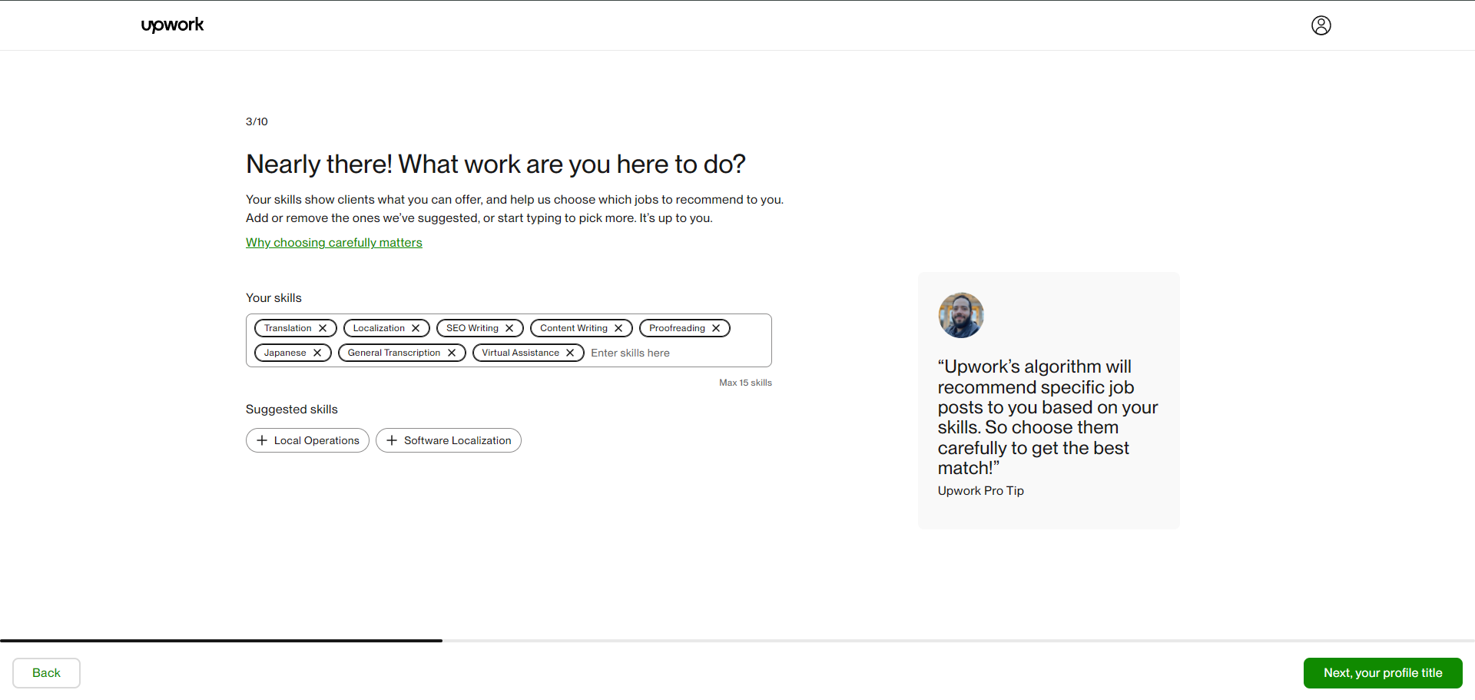The width and height of the screenshot is (1475, 700).
Task: Add Local Operations as a skill
Action: [307, 440]
